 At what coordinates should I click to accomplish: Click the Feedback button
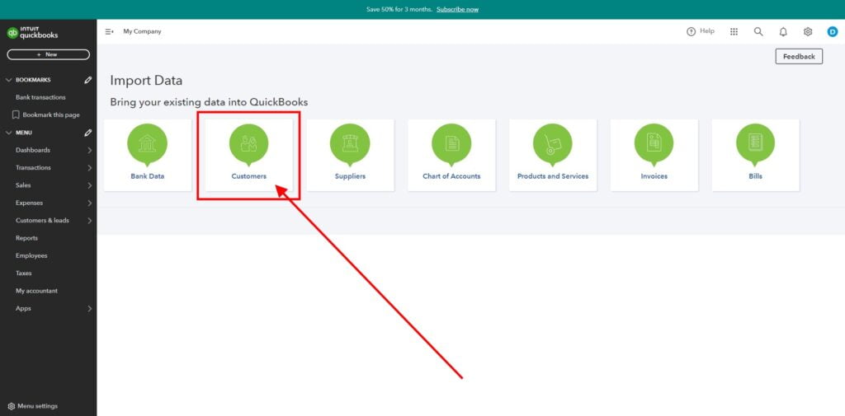(799, 57)
